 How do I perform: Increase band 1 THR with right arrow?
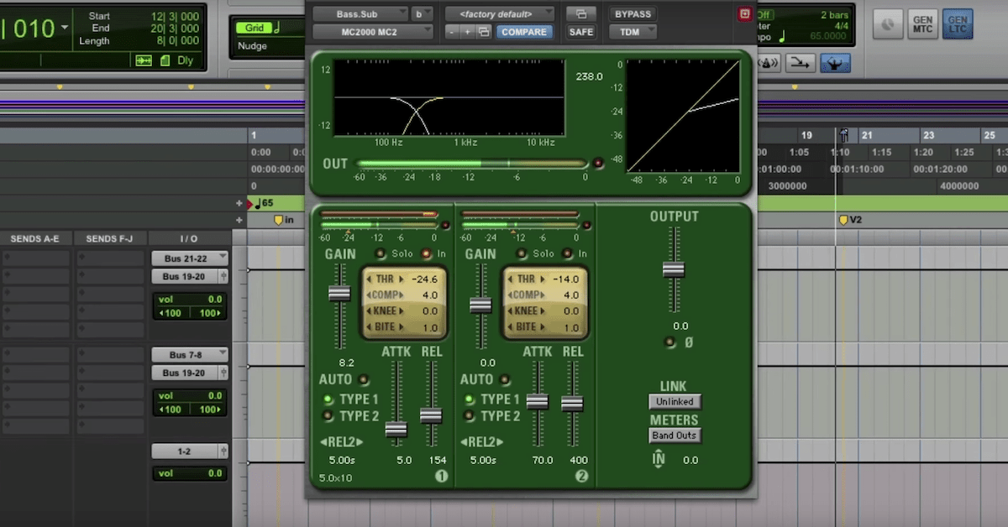point(402,279)
